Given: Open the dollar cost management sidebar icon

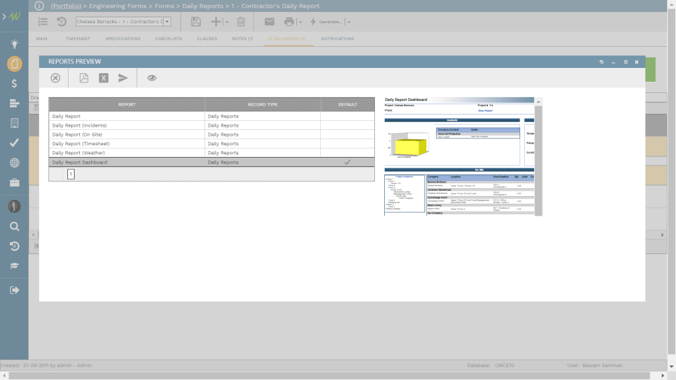Looking at the screenshot, I should click(15, 84).
